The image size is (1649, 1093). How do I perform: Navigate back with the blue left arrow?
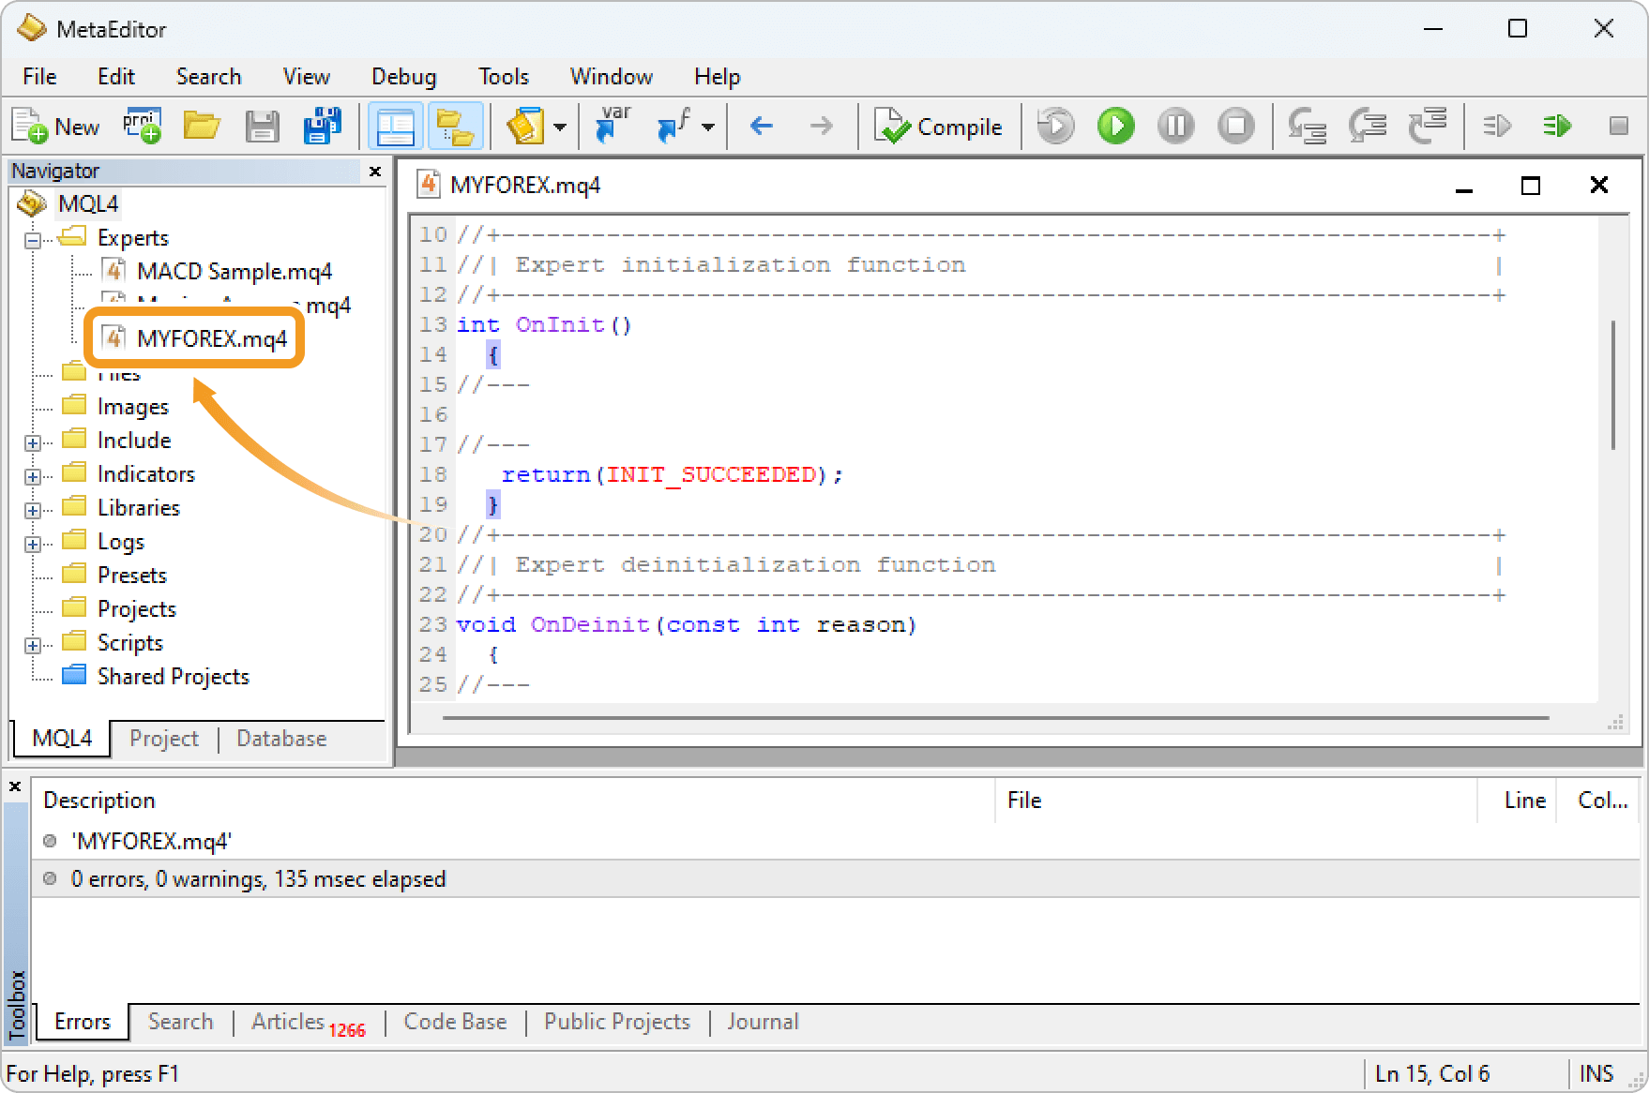[x=762, y=127]
